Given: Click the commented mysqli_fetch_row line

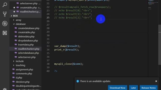Looking at the screenshot, I should click(83, 7).
